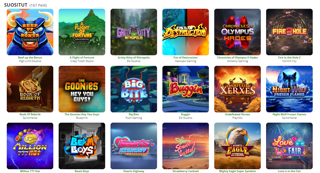
Task: Open the Beam Boys game thumbnail
Action: [82, 146]
